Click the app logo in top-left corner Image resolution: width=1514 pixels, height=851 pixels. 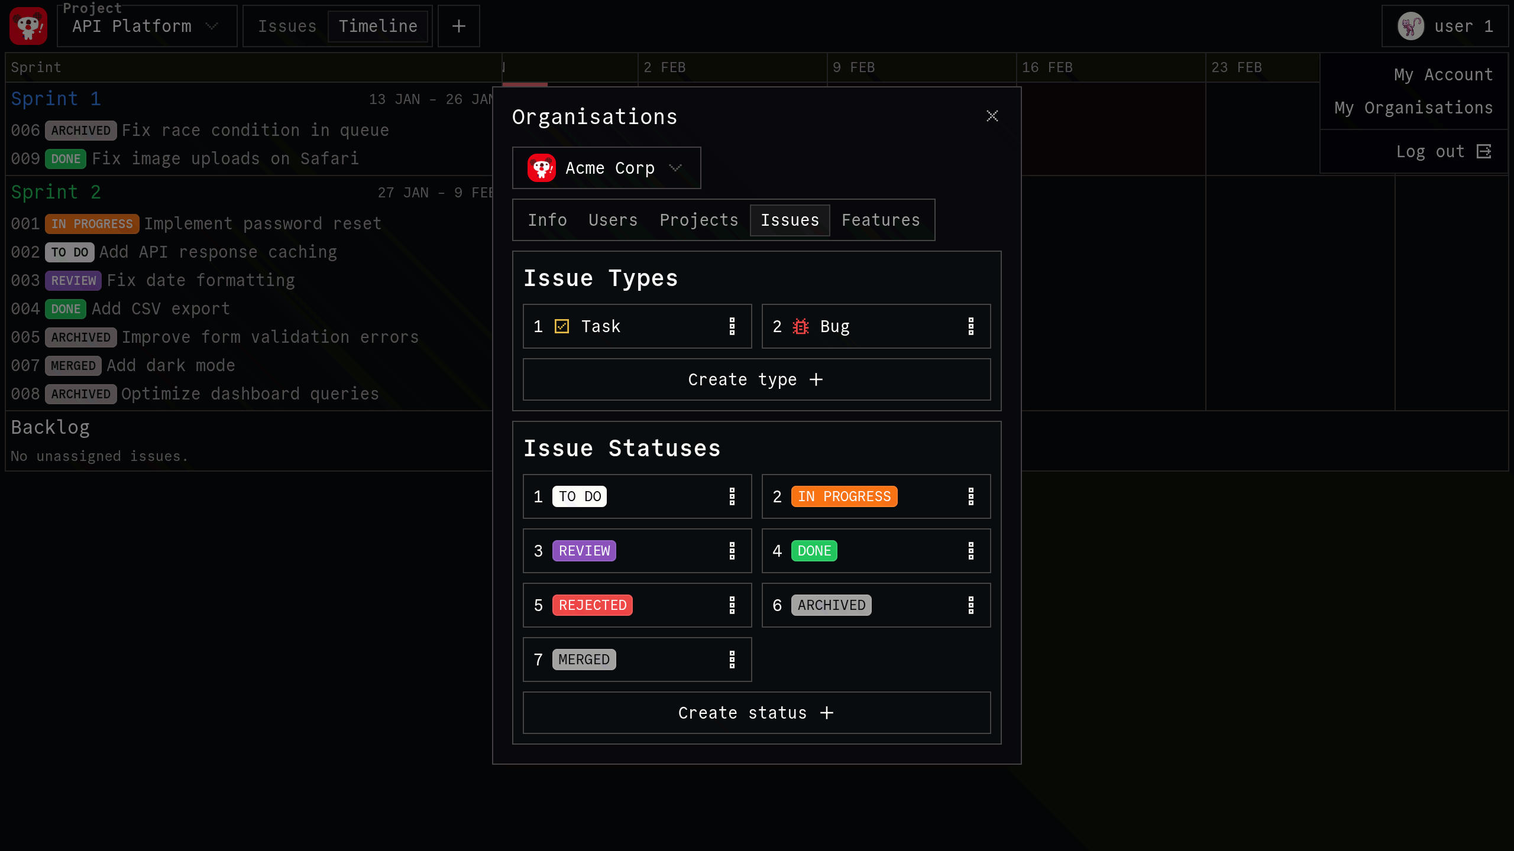coord(28,26)
